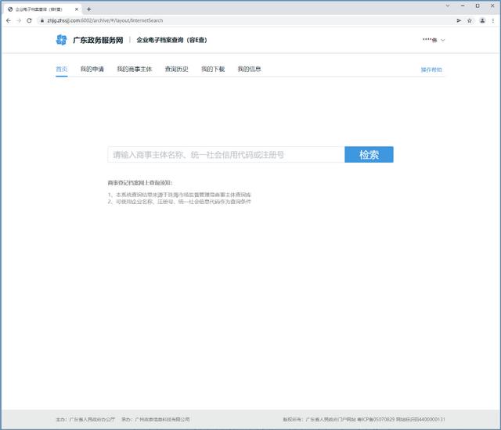Click the 商事登记档案网上查询须知 heading
This screenshot has height=430, width=501.
140,183
